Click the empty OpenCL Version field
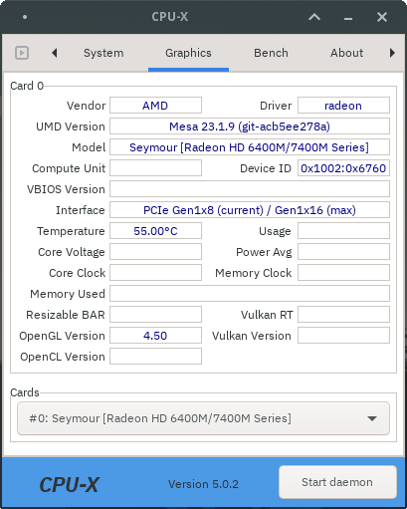Screen dimensions: 407x509 pos(155,357)
